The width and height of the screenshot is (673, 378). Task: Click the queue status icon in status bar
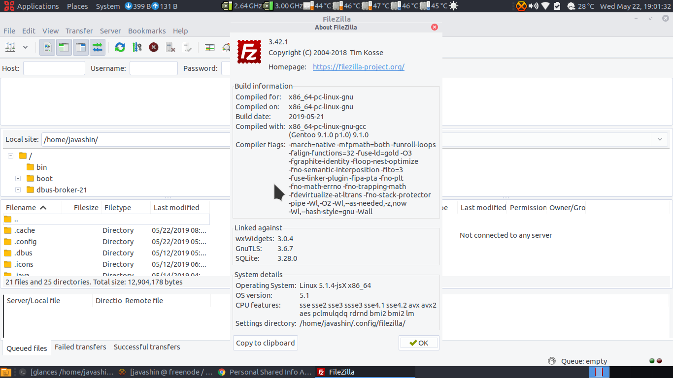pos(551,361)
